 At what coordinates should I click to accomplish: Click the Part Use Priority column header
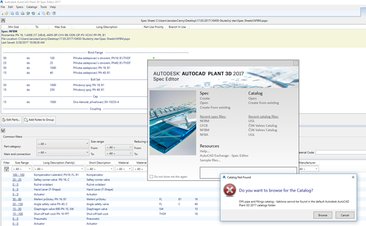point(154,27)
